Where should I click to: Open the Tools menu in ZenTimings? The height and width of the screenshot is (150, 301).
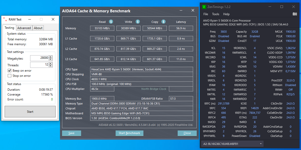[216, 14]
